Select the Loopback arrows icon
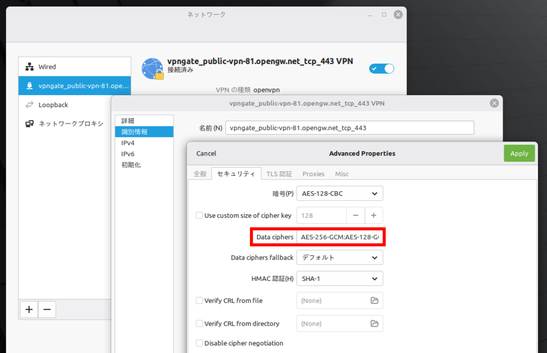 pyautogui.click(x=29, y=105)
